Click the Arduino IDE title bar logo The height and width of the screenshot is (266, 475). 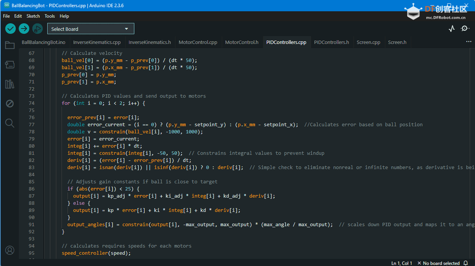click(x=6, y=6)
